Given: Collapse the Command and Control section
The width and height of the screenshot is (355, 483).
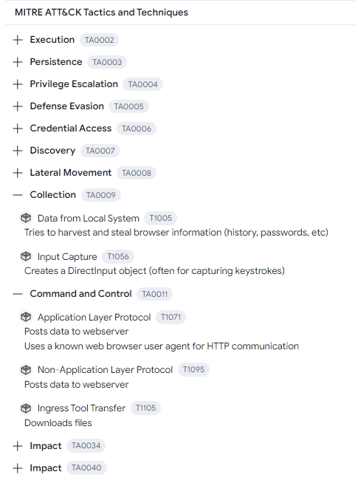Looking at the screenshot, I should (18, 294).
